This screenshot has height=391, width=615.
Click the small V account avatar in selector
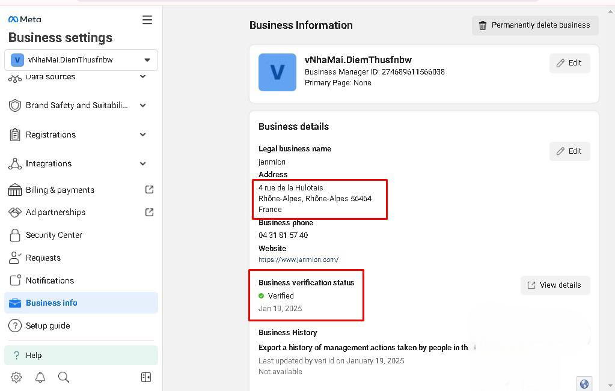17,60
